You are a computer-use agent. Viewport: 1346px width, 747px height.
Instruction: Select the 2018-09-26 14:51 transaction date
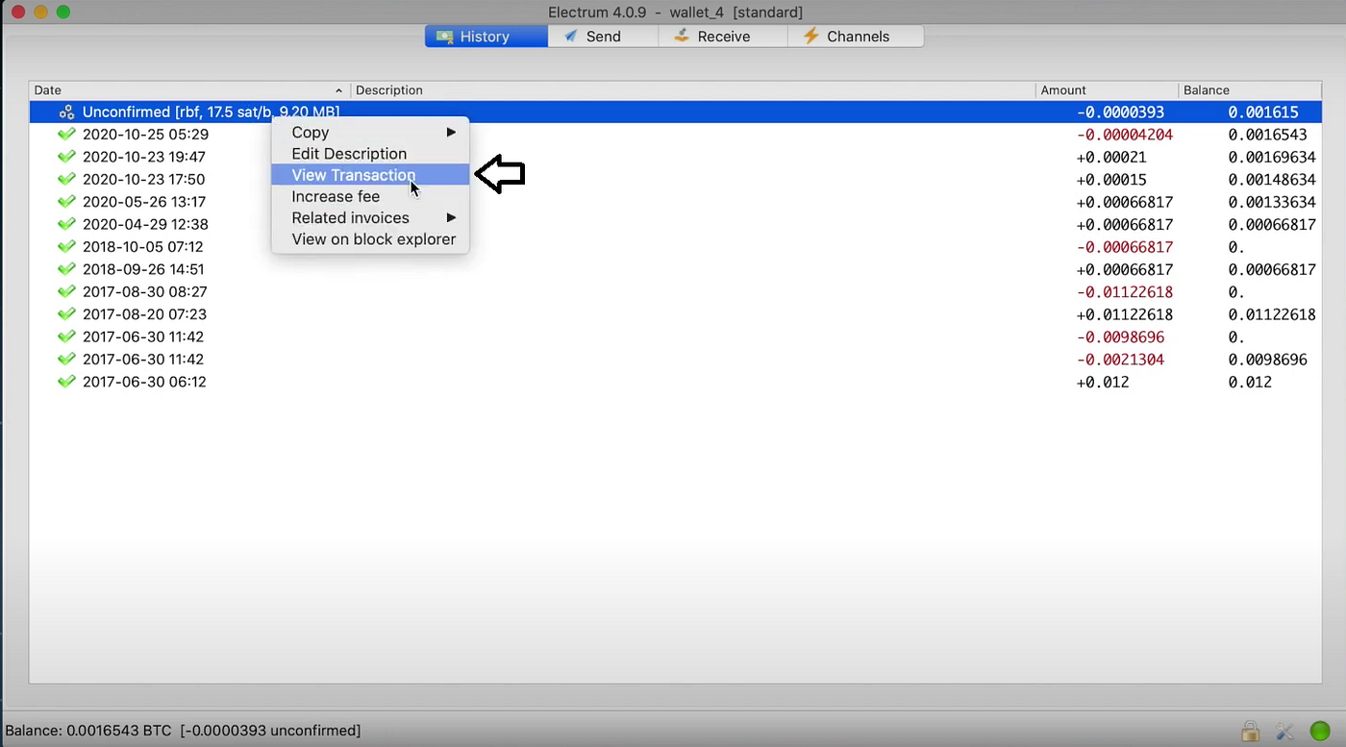pyautogui.click(x=142, y=269)
